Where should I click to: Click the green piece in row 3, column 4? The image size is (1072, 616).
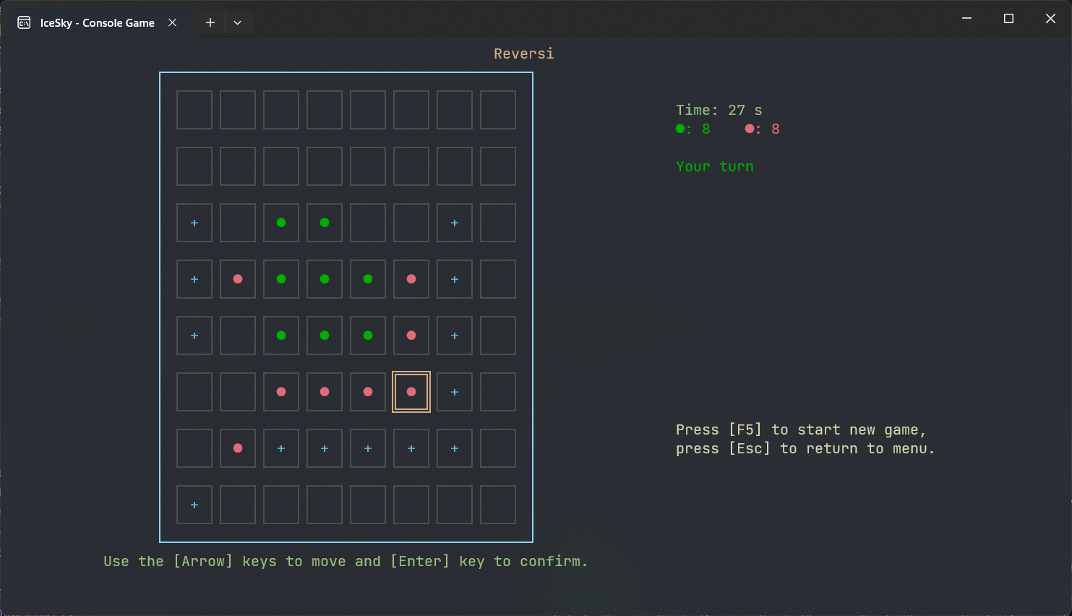tap(325, 223)
